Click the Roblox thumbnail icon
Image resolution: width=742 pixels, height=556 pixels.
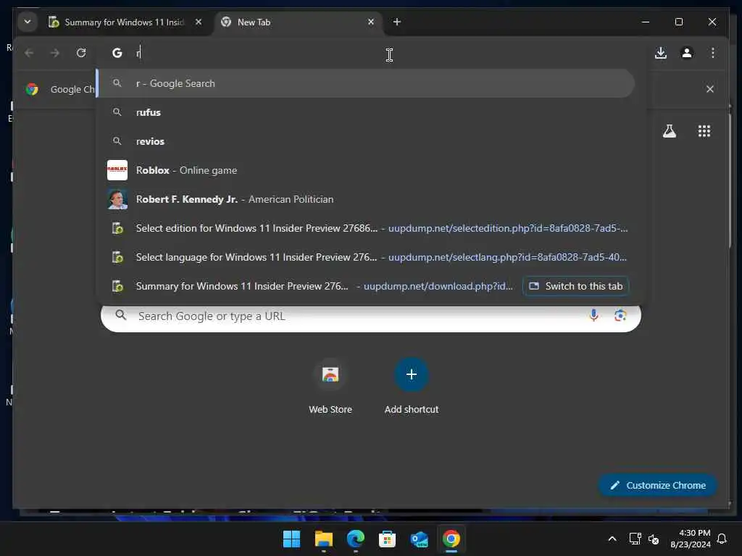coord(117,170)
